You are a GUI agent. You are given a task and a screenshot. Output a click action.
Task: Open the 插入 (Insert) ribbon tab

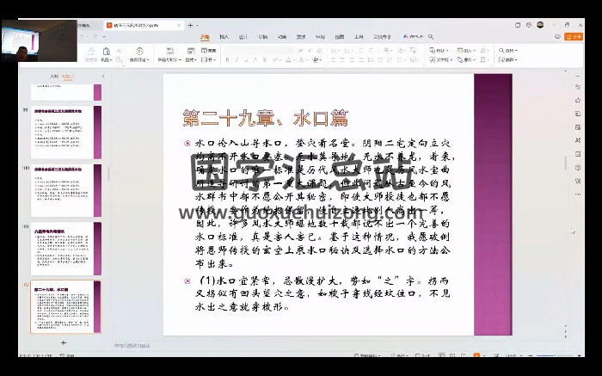tap(224, 37)
